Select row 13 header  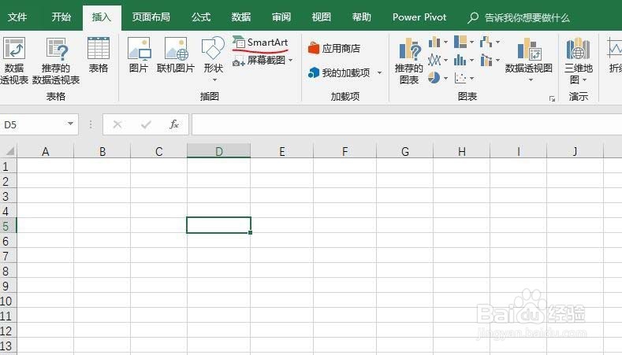point(8,346)
